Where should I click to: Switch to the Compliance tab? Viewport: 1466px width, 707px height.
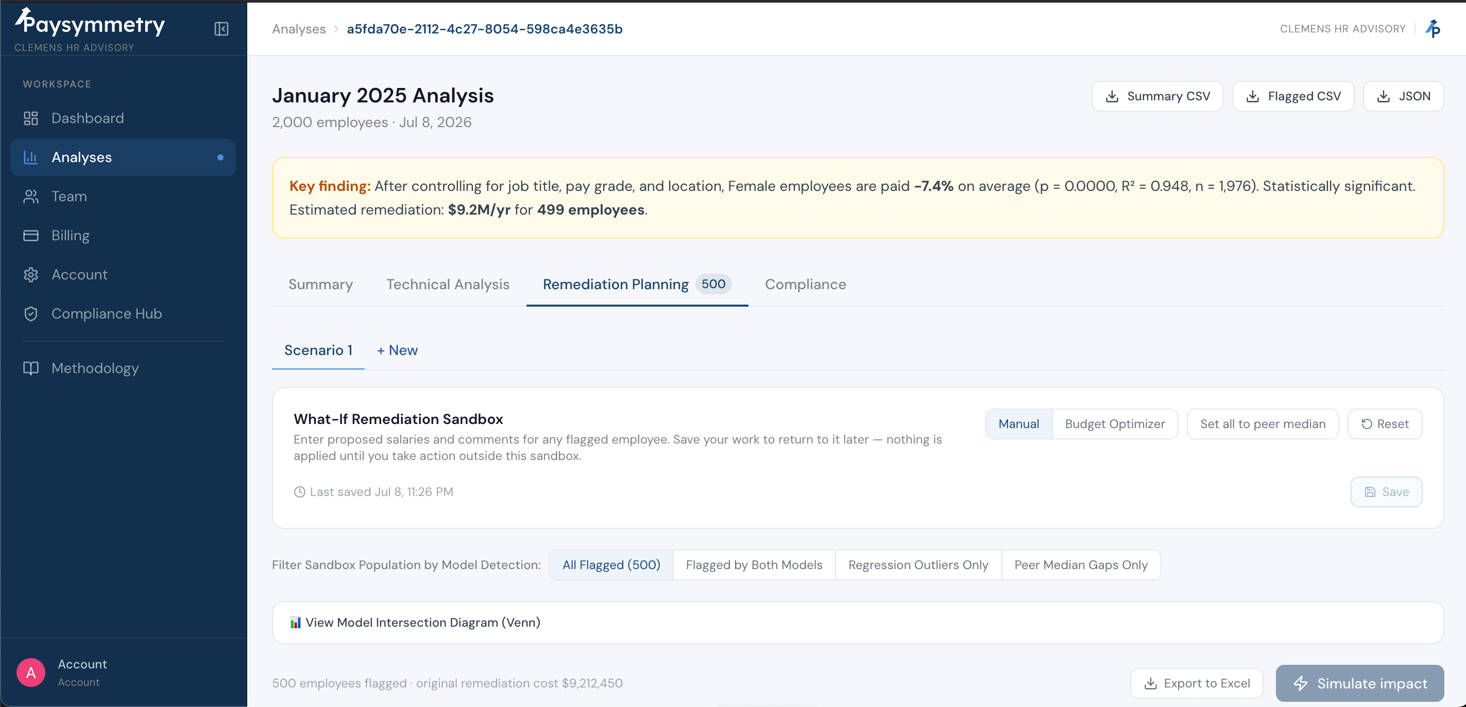coord(805,284)
